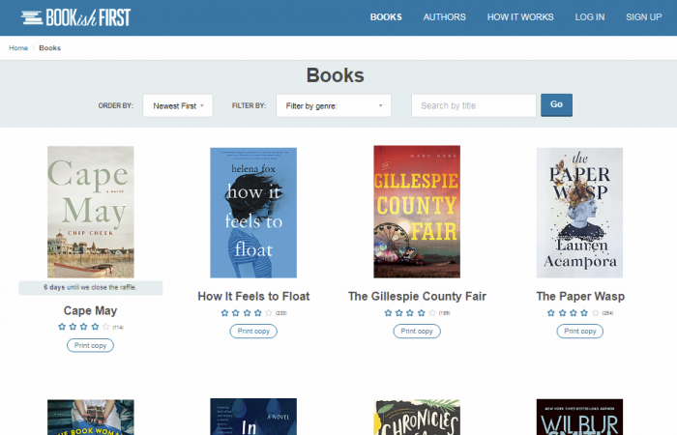Click Sign Up in the header

pos(644,17)
